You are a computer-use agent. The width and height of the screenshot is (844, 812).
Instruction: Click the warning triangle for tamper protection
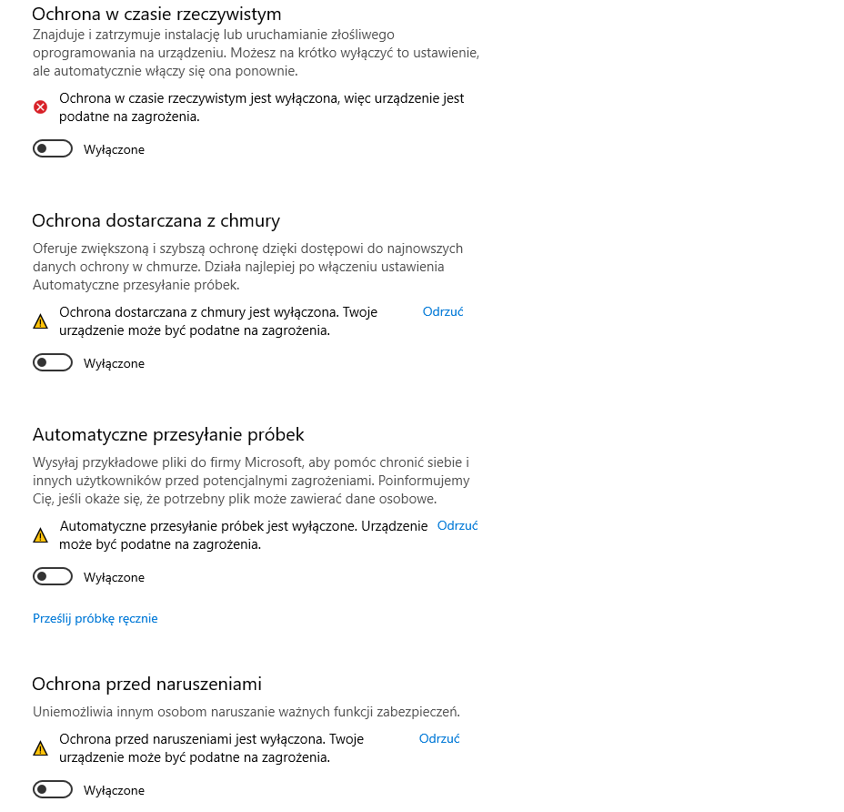(40, 748)
